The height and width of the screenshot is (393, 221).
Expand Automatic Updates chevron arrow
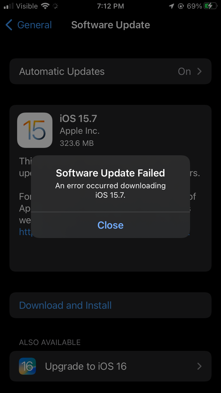coord(199,71)
